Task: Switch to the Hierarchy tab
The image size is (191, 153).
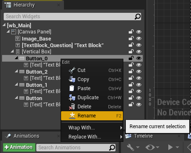Action: [33, 5]
